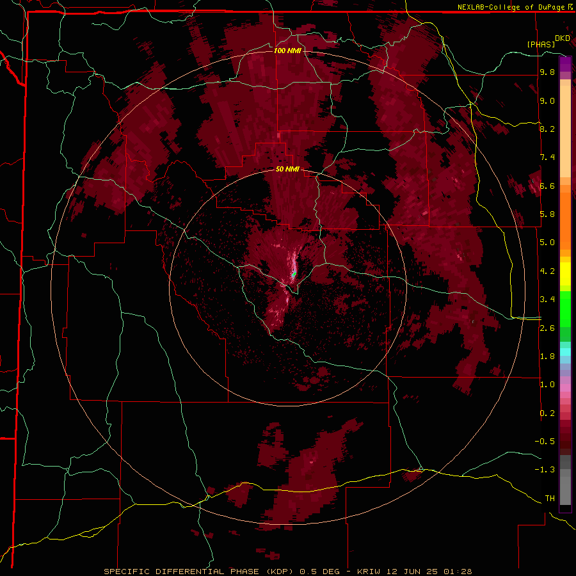Click the 9.8 scale value
The height and width of the screenshot is (576, 576).
[547, 72]
